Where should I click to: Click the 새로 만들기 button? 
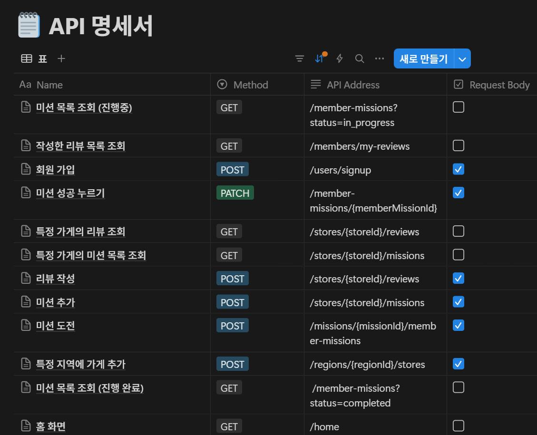423,58
